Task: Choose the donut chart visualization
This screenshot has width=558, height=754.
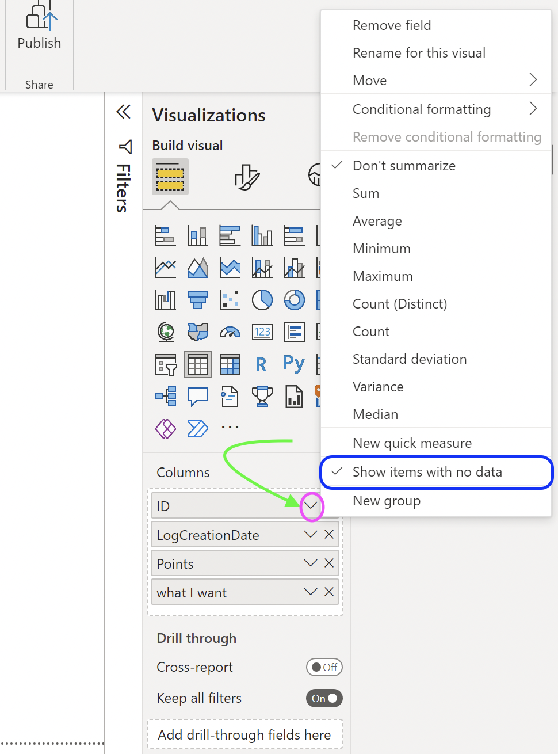Action: [x=295, y=300]
